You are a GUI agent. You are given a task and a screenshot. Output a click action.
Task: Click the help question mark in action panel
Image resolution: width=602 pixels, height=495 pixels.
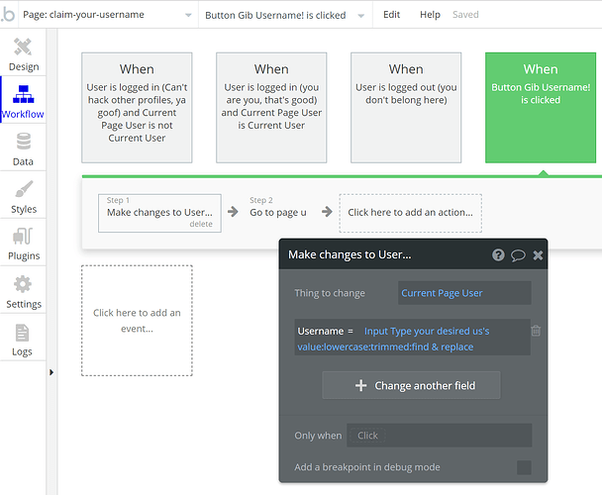pos(499,255)
